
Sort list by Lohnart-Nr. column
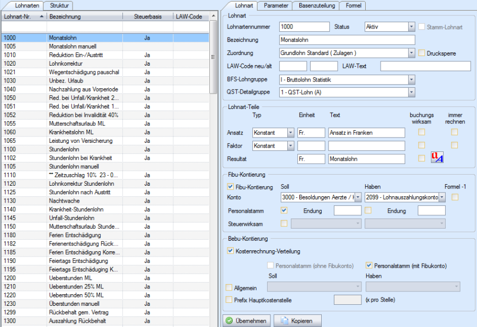[x=24, y=17]
